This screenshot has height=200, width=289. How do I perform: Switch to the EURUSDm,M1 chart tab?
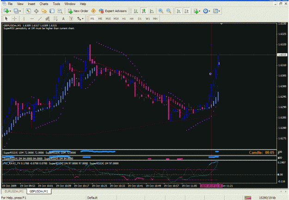14,191
